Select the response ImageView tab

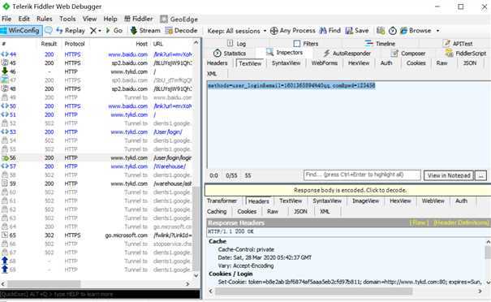(x=365, y=201)
